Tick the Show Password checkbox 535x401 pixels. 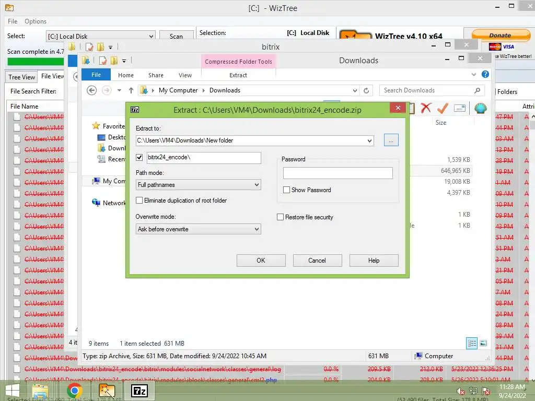click(x=287, y=190)
